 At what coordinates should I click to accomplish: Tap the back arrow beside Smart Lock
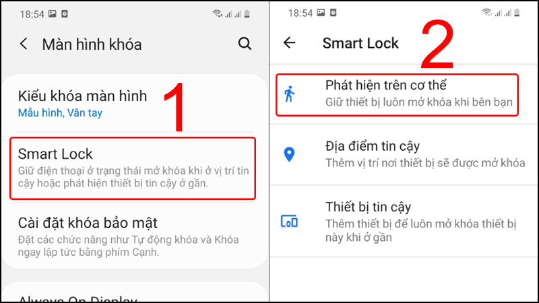[290, 42]
